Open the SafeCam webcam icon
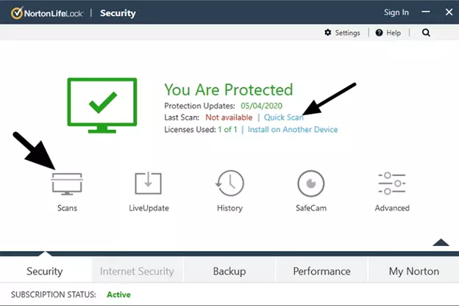The width and height of the screenshot is (459, 306). pos(311,183)
